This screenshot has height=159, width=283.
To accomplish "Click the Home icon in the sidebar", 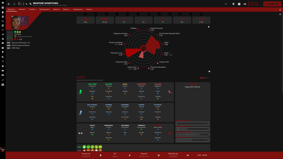I will coord(3,3).
